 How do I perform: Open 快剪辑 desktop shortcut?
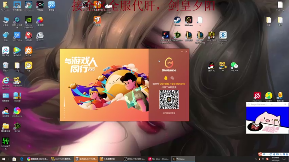40,6
